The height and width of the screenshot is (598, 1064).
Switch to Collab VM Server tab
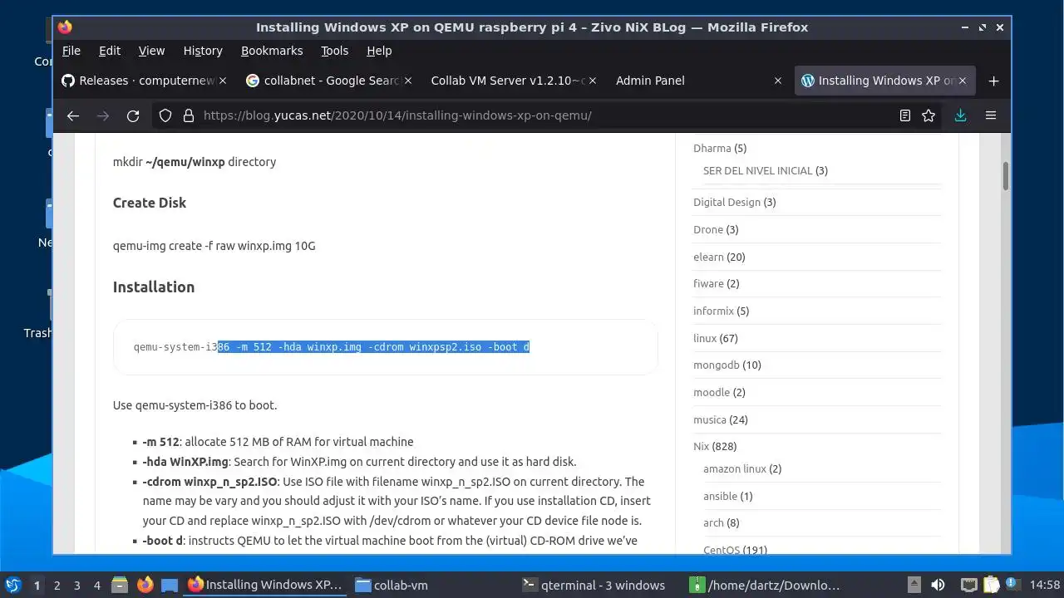pyautogui.click(x=513, y=81)
